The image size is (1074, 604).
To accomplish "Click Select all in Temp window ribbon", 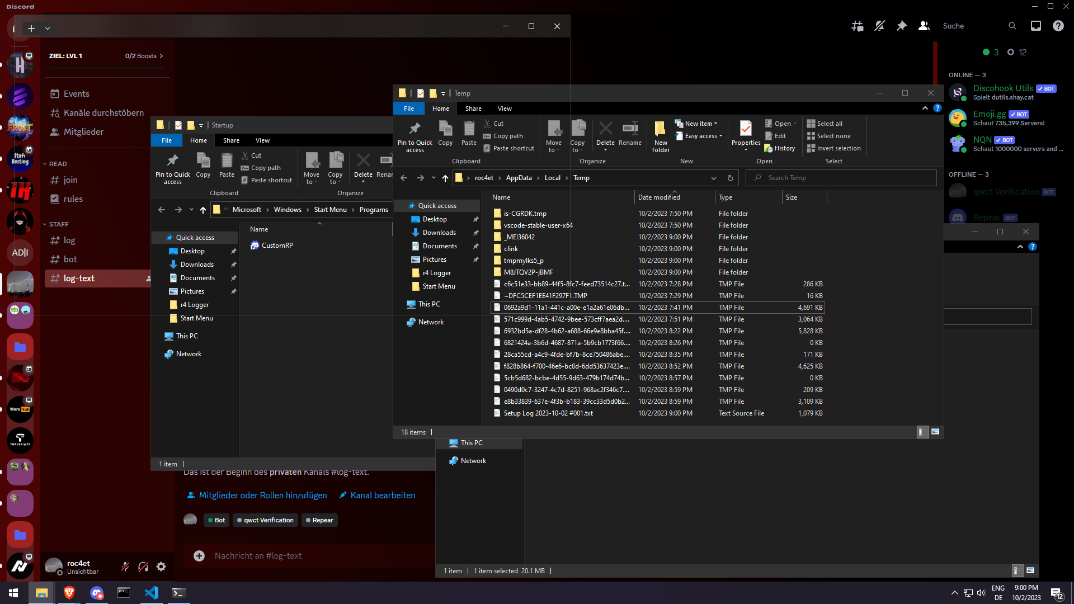I will 825,124.
